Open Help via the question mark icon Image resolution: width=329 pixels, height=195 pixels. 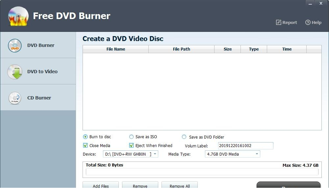[x=307, y=22]
